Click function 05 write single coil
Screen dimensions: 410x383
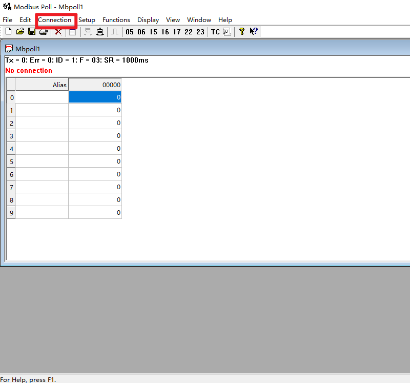point(129,32)
